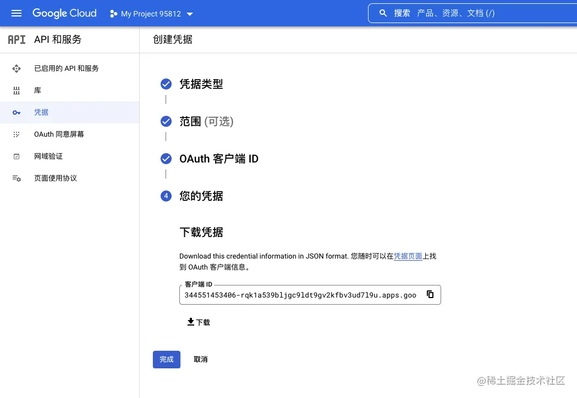Click the 范围 step checkmark icon
The height and width of the screenshot is (398, 577).
[166, 121]
